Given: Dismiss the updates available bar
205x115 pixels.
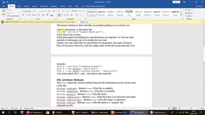Looking at the screenshot, I should point(203,22).
